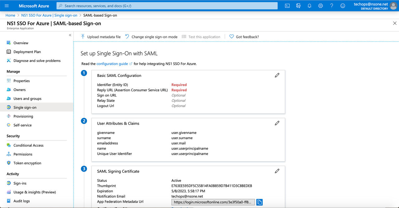Click the Deployment Plan book icon
The width and height of the screenshot is (399, 208).
point(9,52)
